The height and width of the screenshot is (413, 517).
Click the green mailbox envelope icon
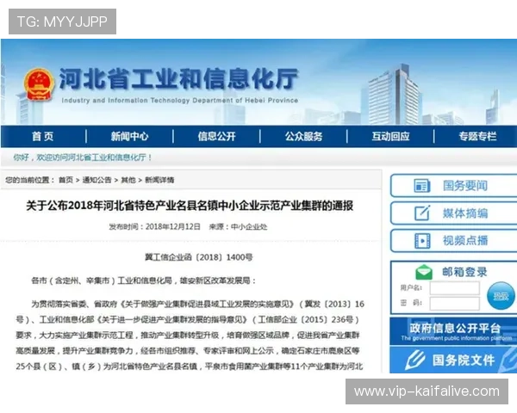click(x=424, y=273)
